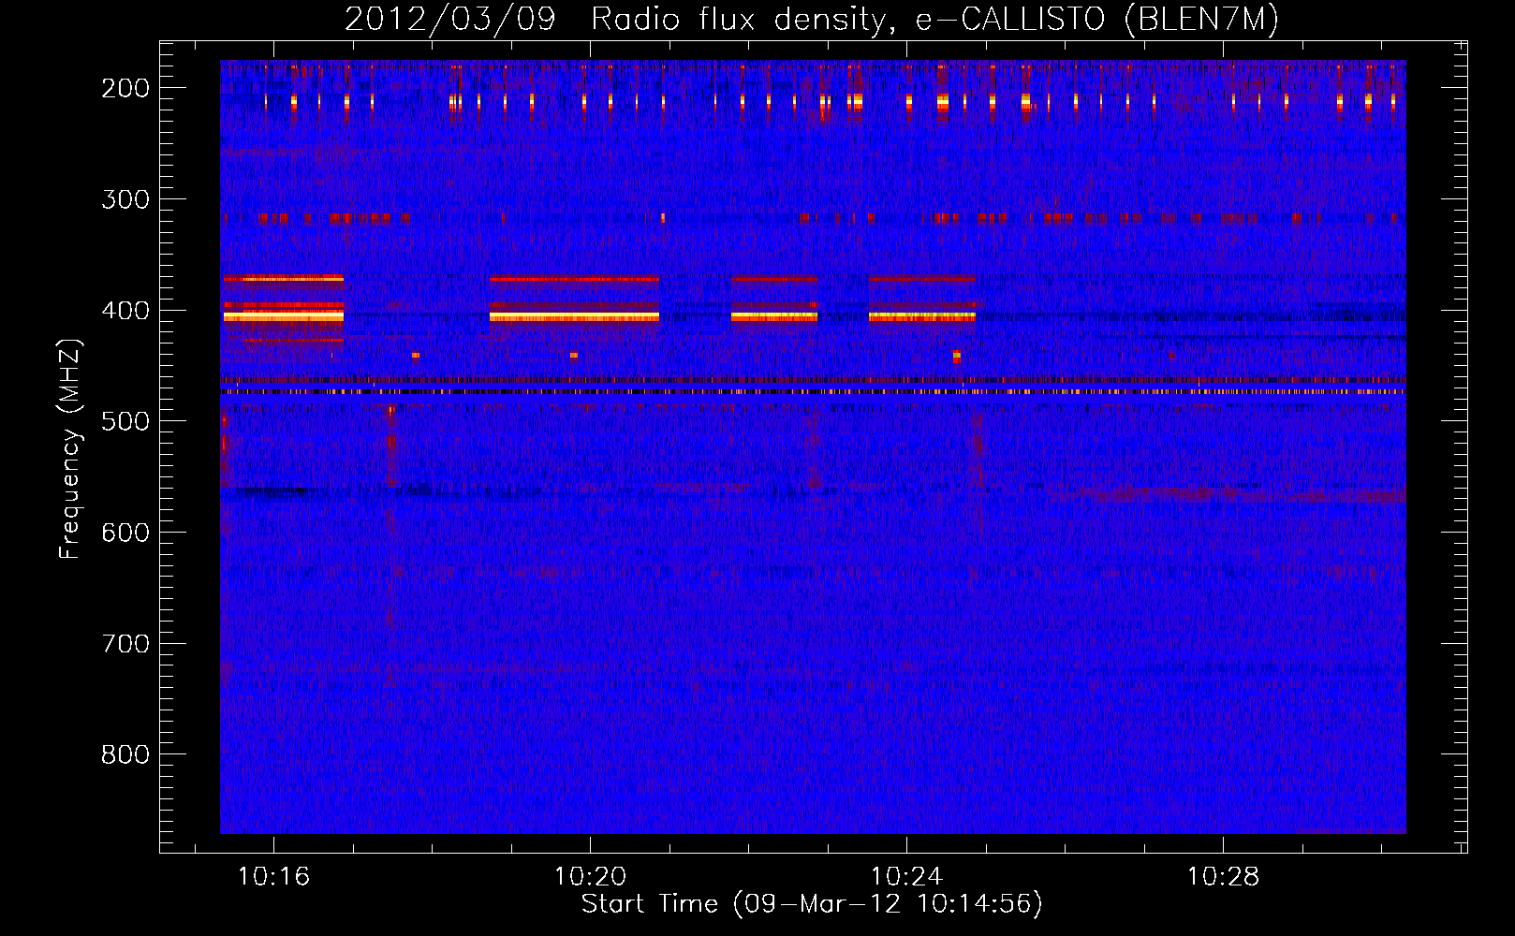Click the 'Start Time (09-Mar-12 10:14:56)' label

tap(812, 904)
